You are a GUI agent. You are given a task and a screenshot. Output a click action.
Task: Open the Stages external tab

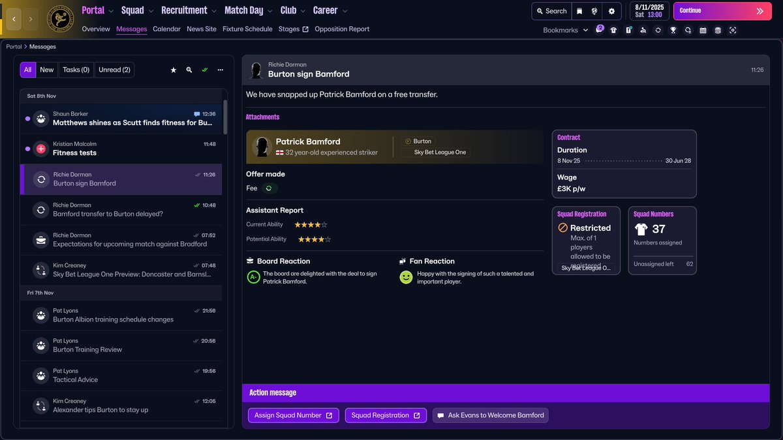(294, 29)
